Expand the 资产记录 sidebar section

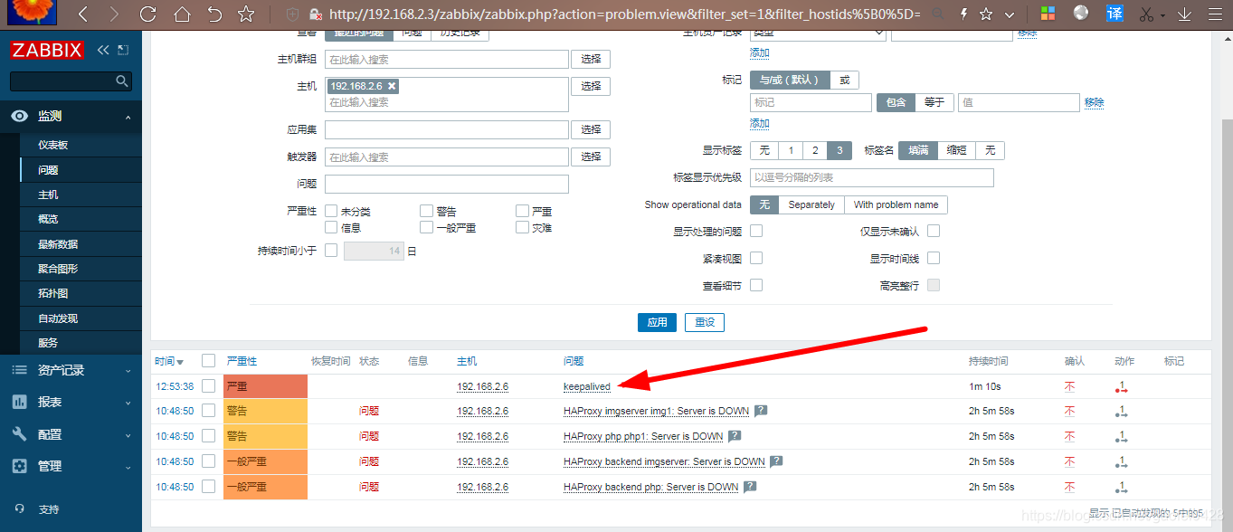[71, 370]
